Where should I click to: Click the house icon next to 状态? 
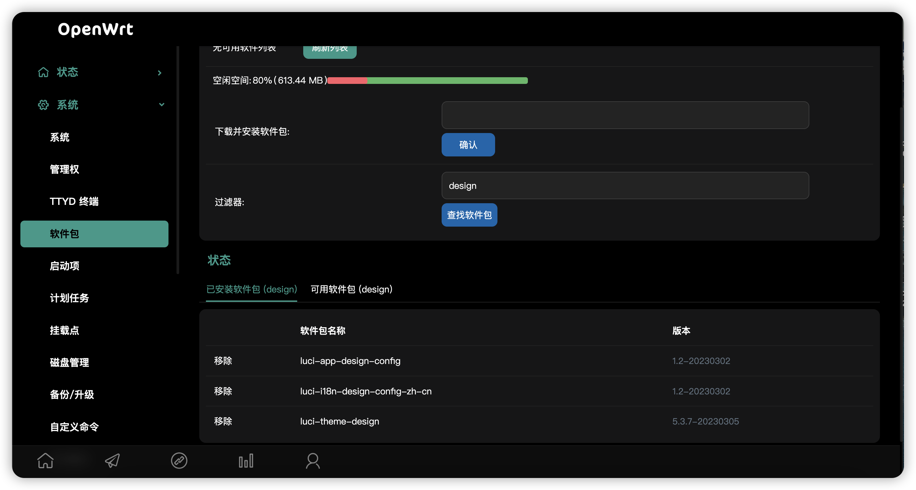(43, 72)
